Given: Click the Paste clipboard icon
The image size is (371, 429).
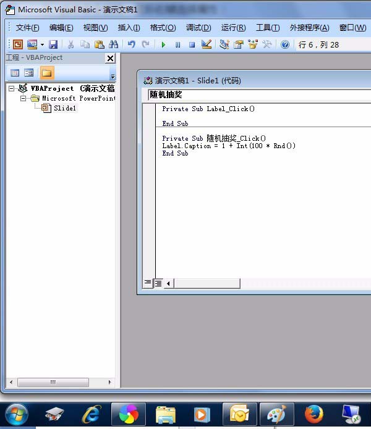Looking at the screenshot, I should (99, 44).
